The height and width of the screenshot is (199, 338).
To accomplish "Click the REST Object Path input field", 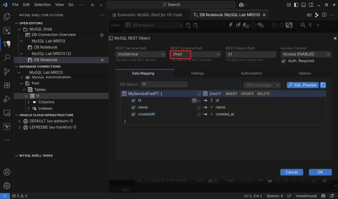I will point(251,54).
